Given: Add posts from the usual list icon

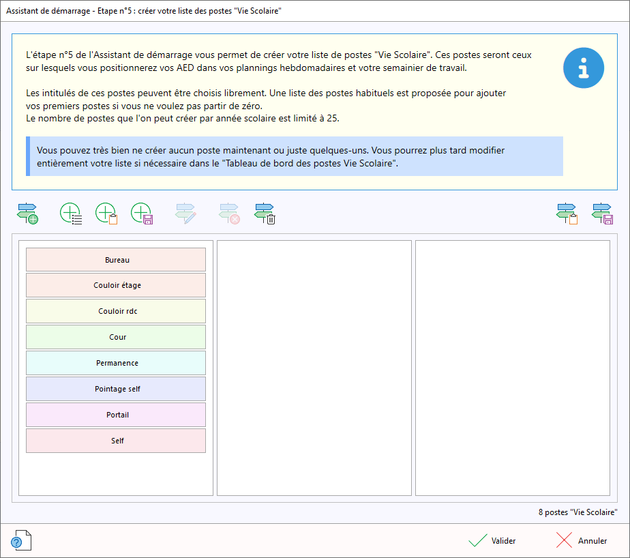Looking at the screenshot, I should click(71, 214).
